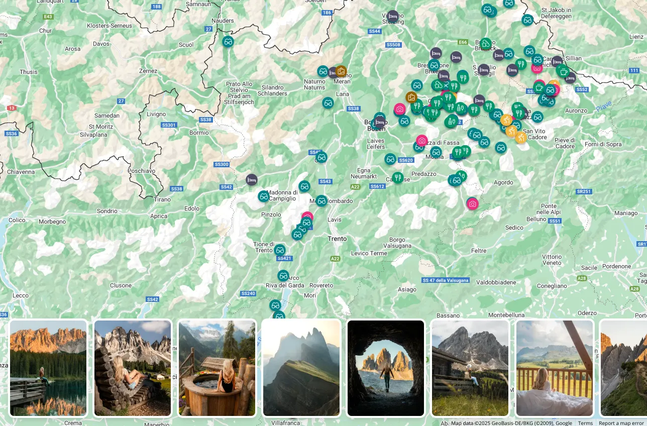
Task: Click the Piave river label
Action: point(603,107)
